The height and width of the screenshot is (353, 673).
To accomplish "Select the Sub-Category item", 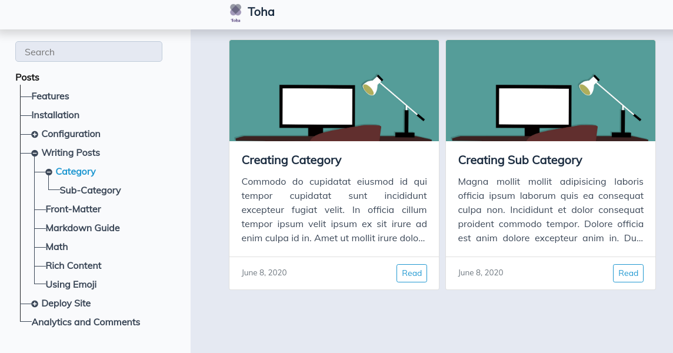I will (90, 190).
